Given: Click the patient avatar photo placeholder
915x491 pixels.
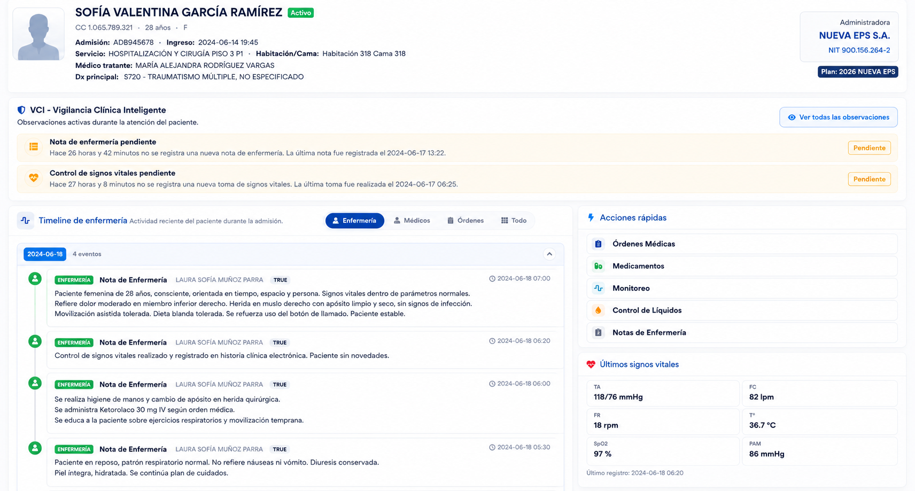Looking at the screenshot, I should 38,34.
